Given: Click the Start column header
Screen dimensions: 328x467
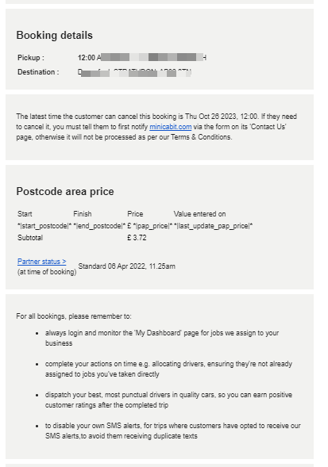Looking at the screenshot, I should (25, 214).
